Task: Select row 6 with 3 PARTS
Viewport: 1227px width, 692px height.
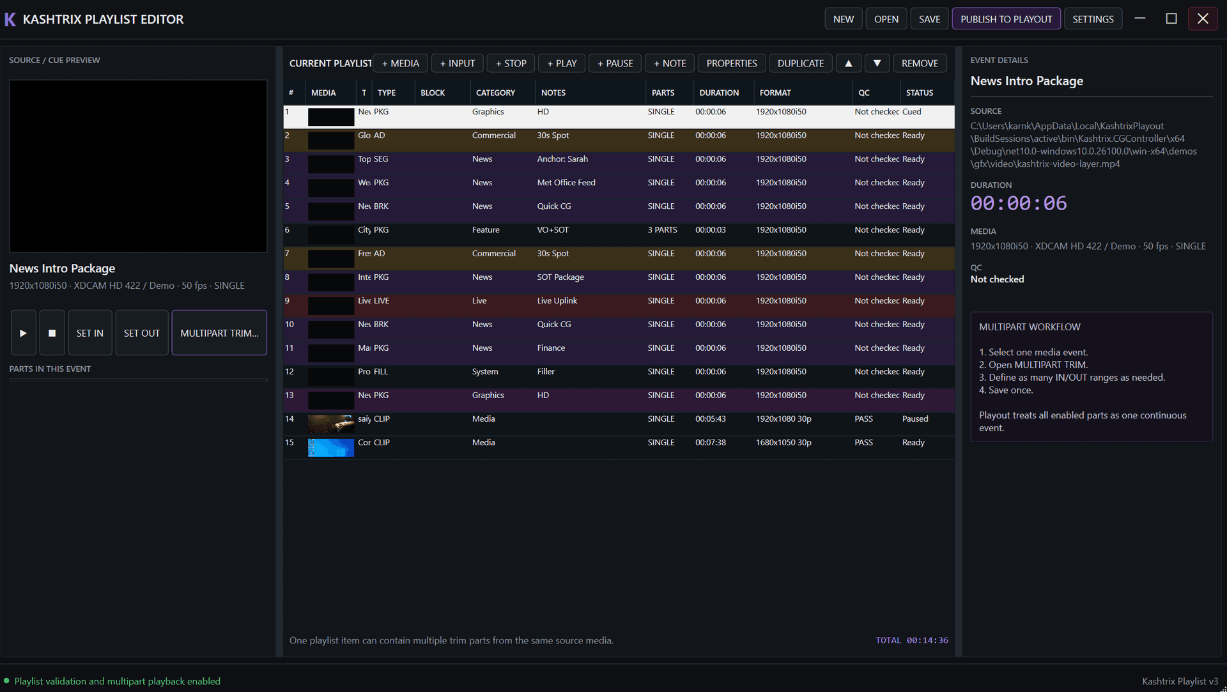Action: [x=619, y=235]
